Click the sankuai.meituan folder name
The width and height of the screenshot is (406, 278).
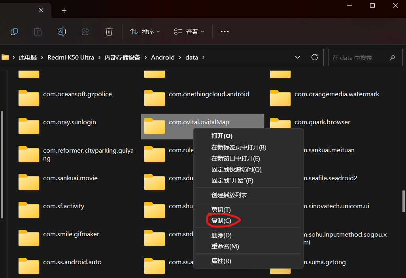[329, 150]
